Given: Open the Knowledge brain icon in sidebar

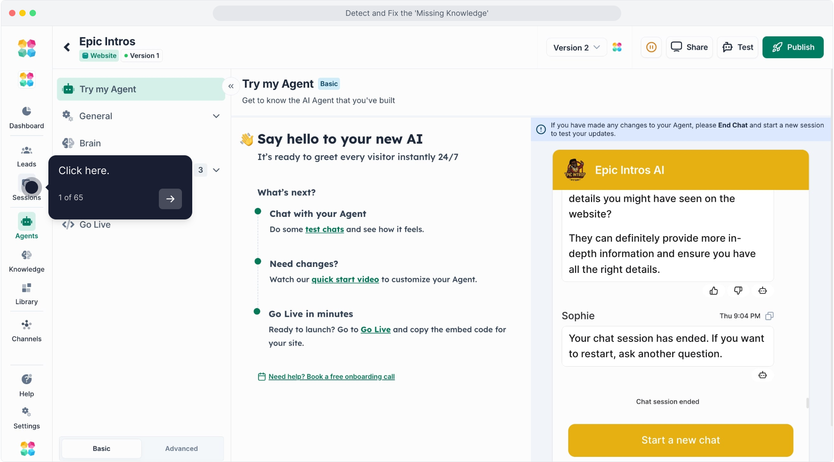Looking at the screenshot, I should coord(27,255).
